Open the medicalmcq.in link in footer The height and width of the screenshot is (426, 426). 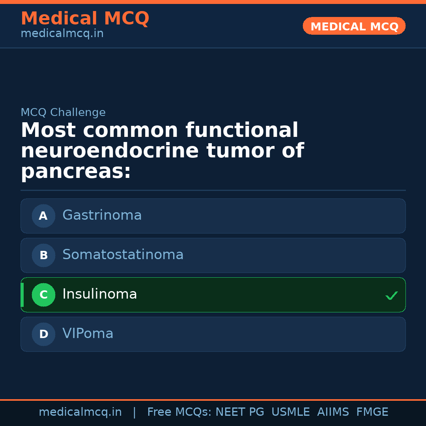click(80, 412)
